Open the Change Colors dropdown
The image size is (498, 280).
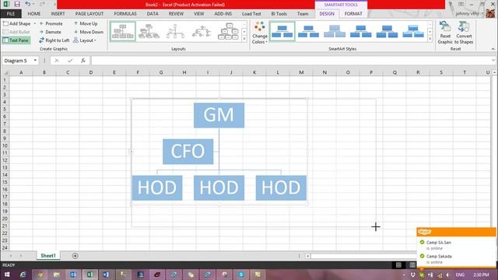[259, 33]
